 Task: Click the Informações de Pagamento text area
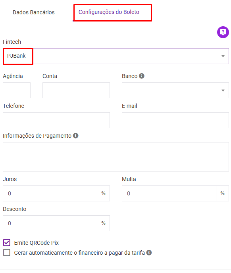pos(116,157)
